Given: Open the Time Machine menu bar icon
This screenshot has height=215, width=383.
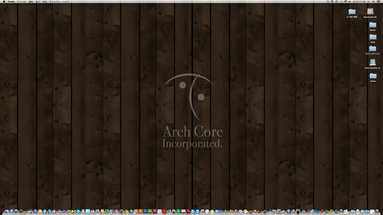Looking at the screenshot, I should pyautogui.click(x=337, y=1).
